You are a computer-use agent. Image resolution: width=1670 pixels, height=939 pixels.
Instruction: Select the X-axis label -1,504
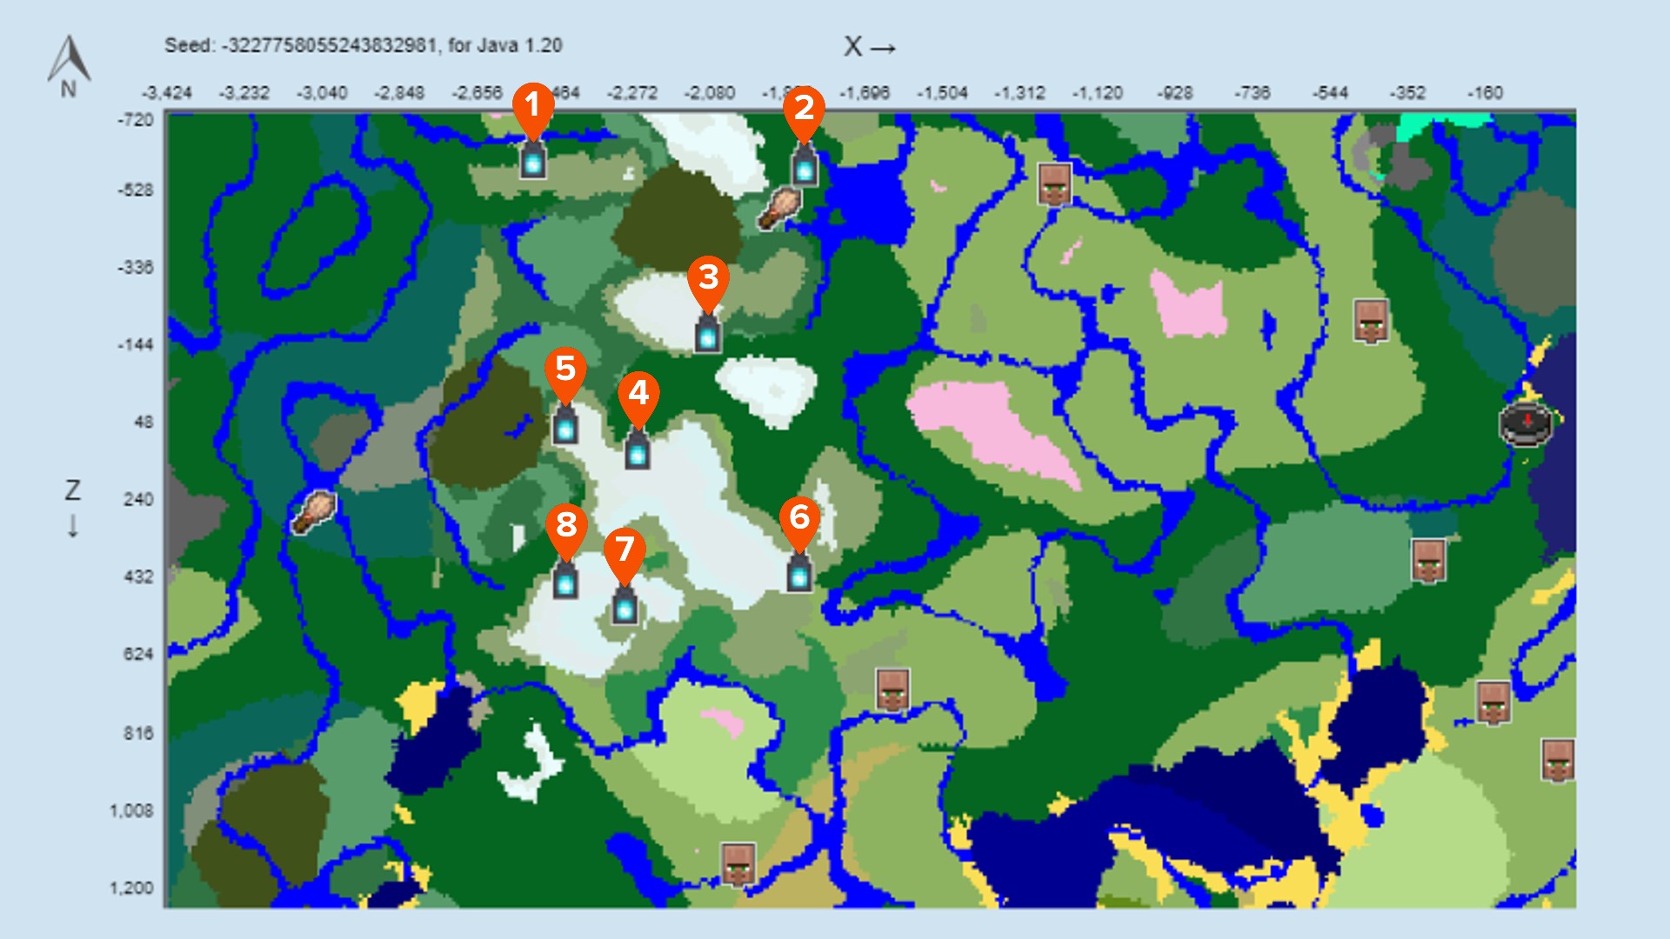942,93
